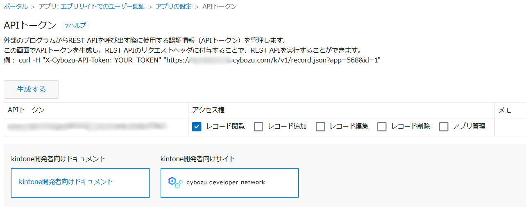The image size is (526, 207).
Task: Open the ?ヘルプ help link
Action: (75, 26)
